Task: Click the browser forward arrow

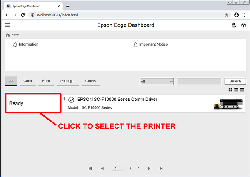Action: pos(15,15)
